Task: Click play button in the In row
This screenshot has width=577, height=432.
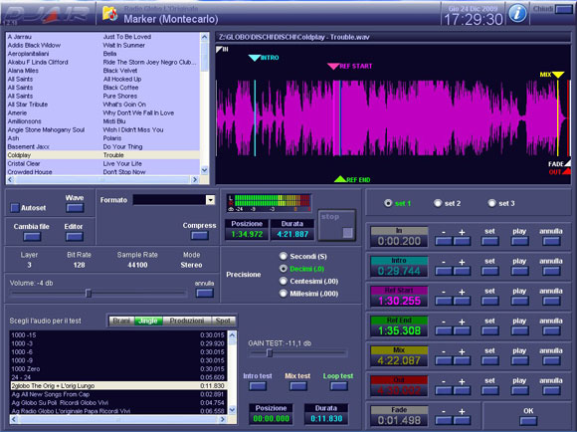Action: coord(519,242)
